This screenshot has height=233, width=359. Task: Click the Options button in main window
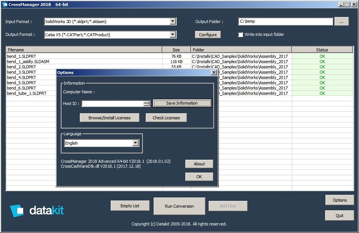(339, 200)
